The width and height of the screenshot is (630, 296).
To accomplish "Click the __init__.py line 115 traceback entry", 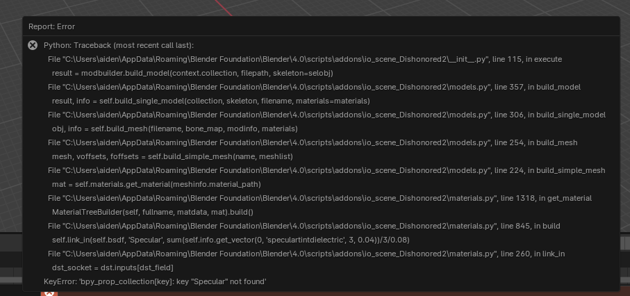I will [x=304, y=59].
